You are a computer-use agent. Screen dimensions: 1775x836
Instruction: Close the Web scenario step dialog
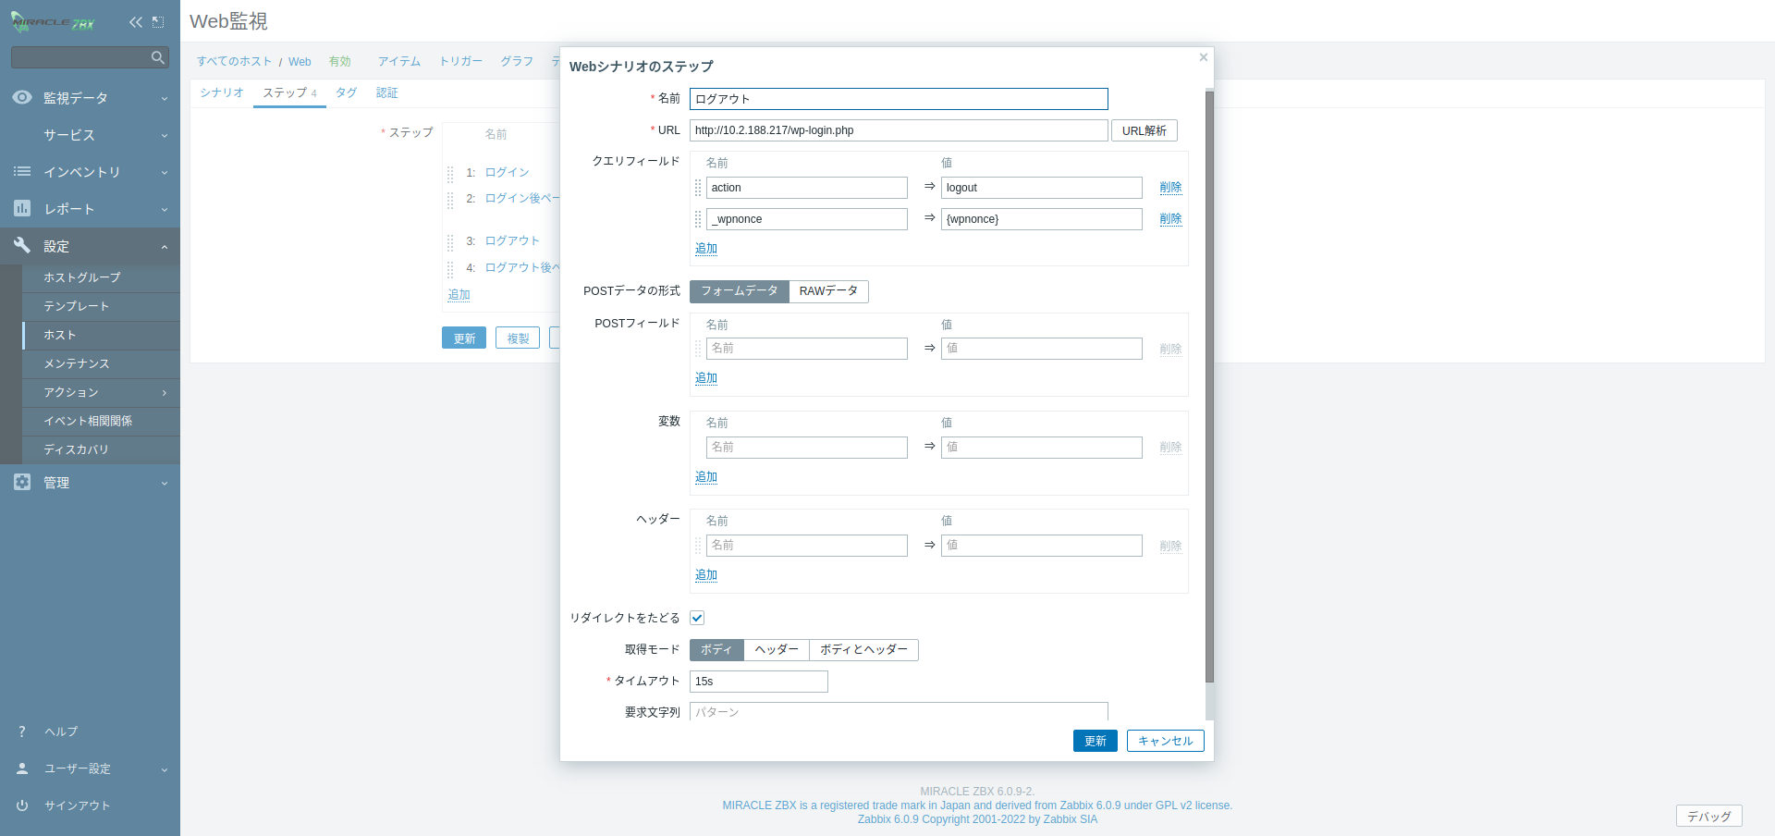(1203, 57)
